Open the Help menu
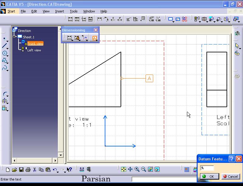This screenshot has width=243, height=186. click(104, 11)
